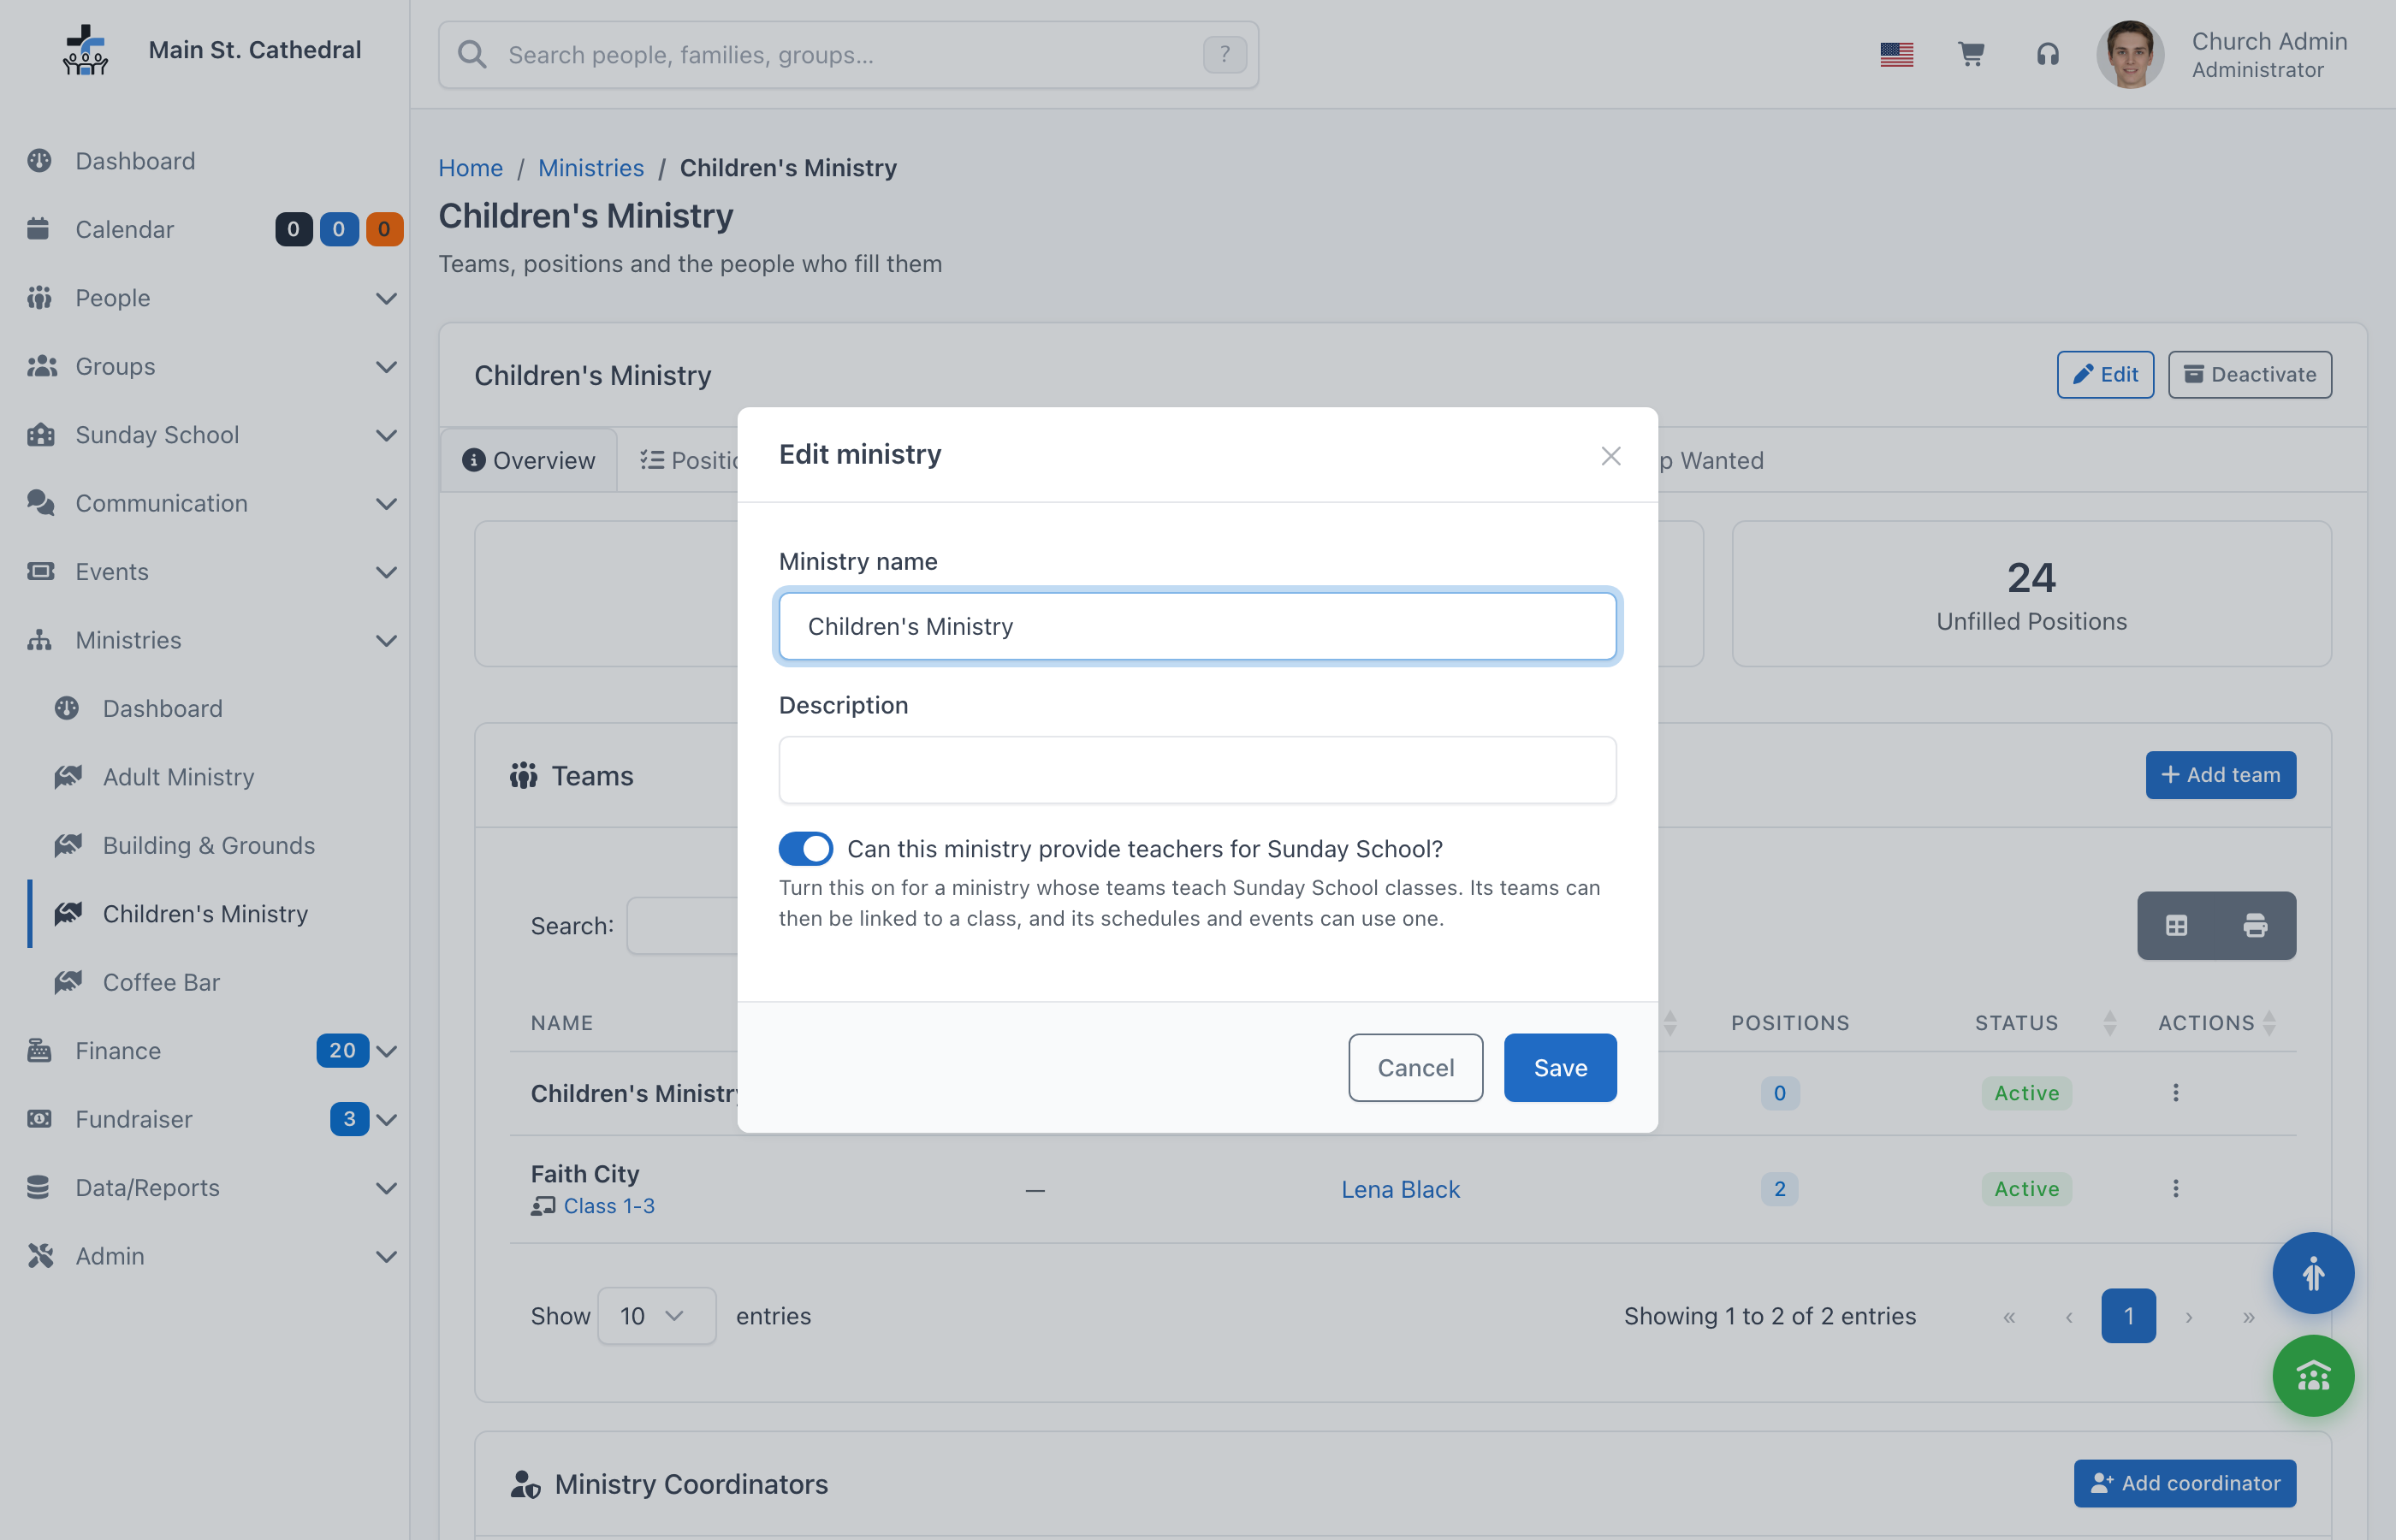The width and height of the screenshot is (2396, 1540).
Task: Open the Church Admin profile avatar
Action: click(2130, 54)
